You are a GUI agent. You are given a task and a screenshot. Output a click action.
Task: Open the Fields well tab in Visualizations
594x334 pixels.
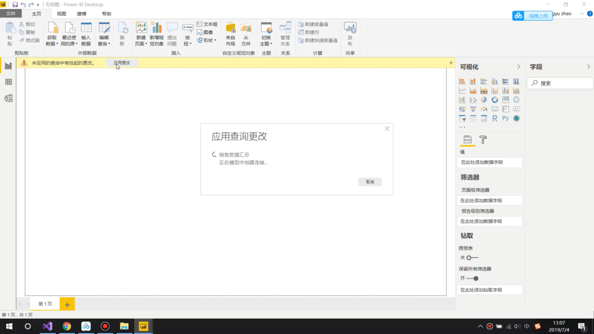467,140
